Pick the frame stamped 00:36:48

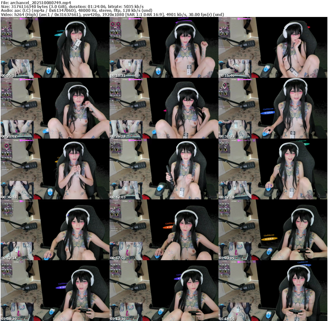[55, 169]
